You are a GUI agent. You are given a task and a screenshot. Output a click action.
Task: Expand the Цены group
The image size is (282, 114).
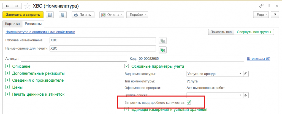pyautogui.click(x=7, y=87)
